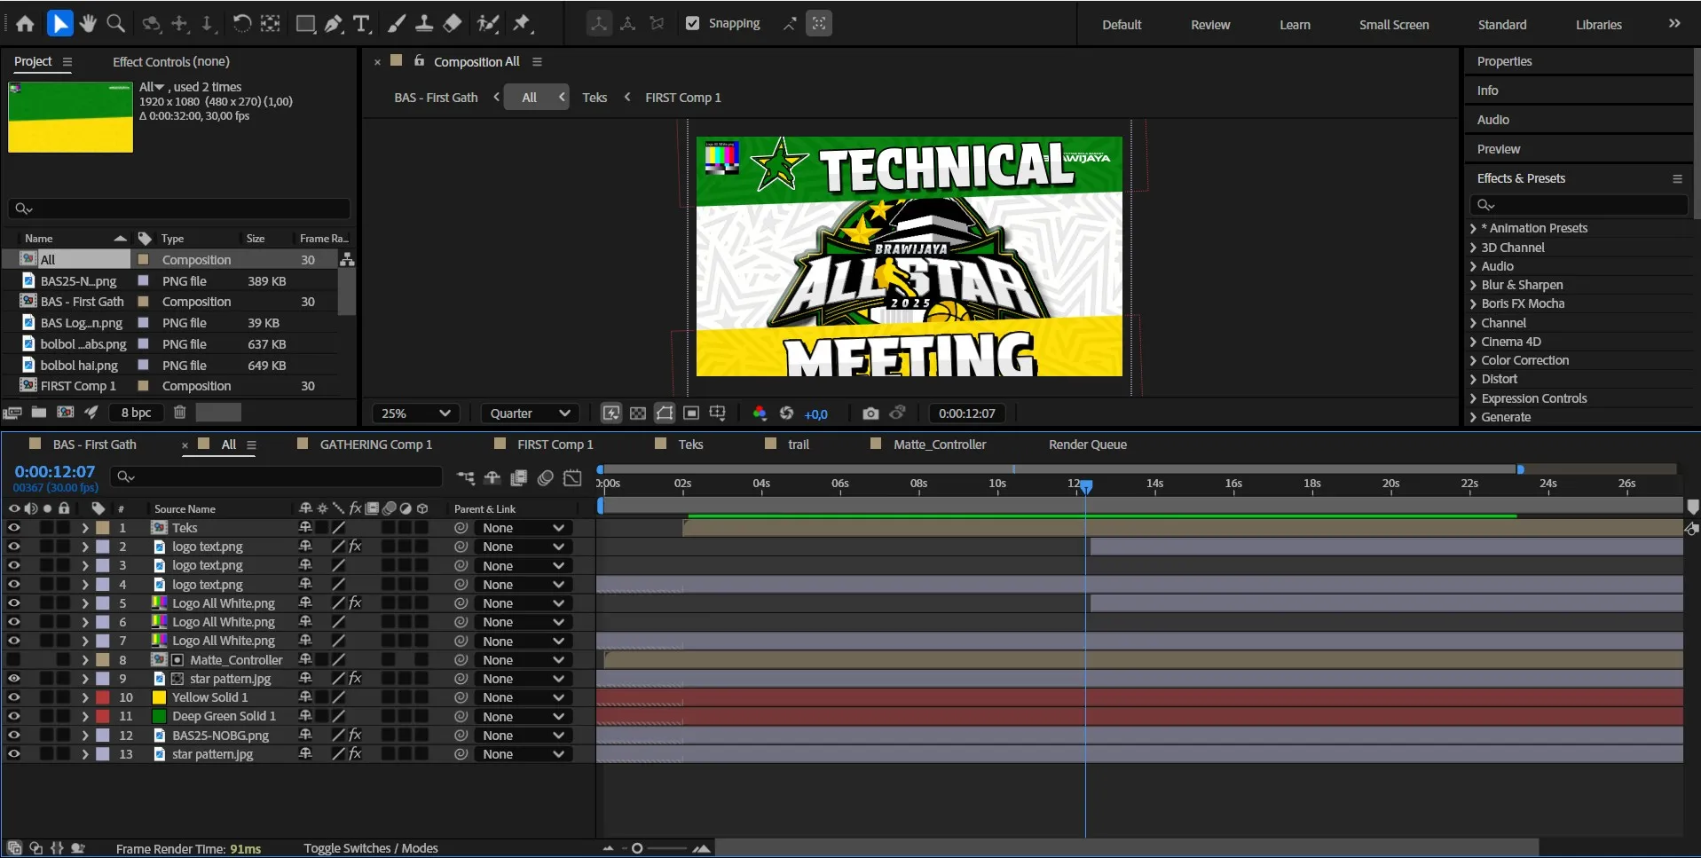Toggle visibility of BAS25-NOBG.png layer
This screenshot has width=1701, height=858.
point(14,736)
